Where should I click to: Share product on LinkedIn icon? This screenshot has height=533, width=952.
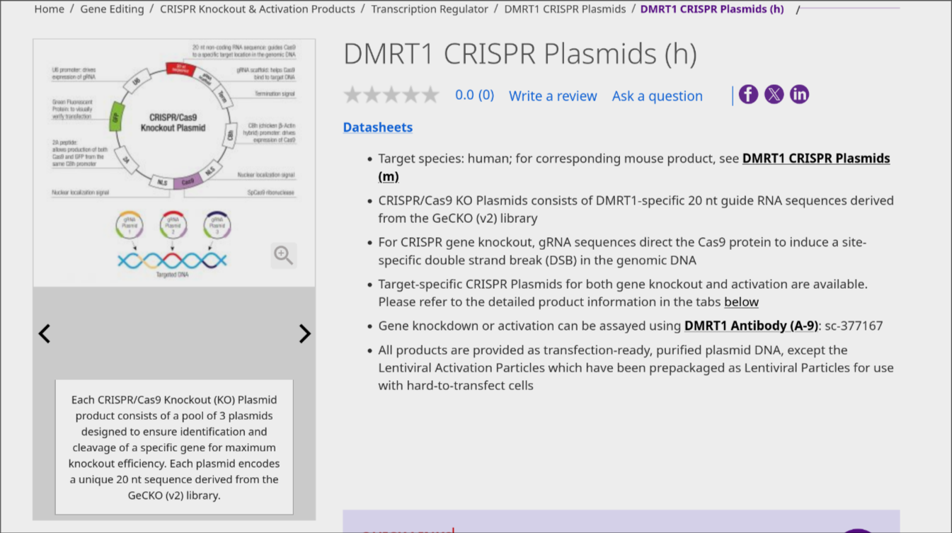[799, 94]
